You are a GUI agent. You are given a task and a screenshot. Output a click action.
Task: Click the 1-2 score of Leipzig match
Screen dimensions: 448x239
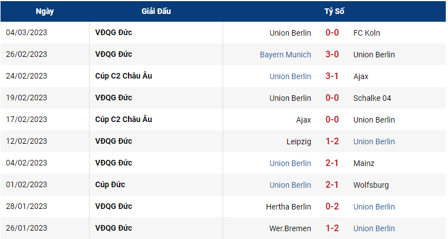coord(332,142)
